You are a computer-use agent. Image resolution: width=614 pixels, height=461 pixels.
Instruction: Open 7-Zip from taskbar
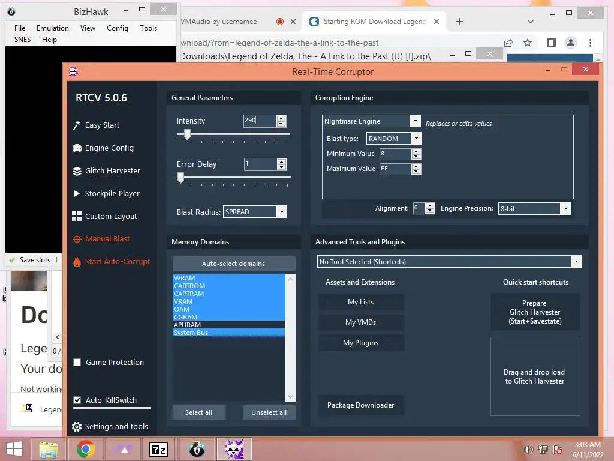[x=158, y=449]
